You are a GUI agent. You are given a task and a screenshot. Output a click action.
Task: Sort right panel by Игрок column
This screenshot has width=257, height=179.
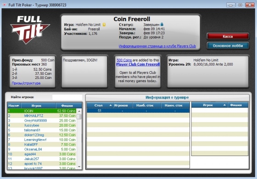[x=210, y=105]
